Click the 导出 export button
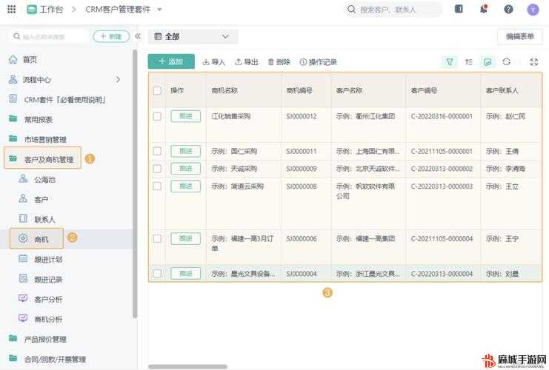The height and width of the screenshot is (370, 549). (247, 62)
